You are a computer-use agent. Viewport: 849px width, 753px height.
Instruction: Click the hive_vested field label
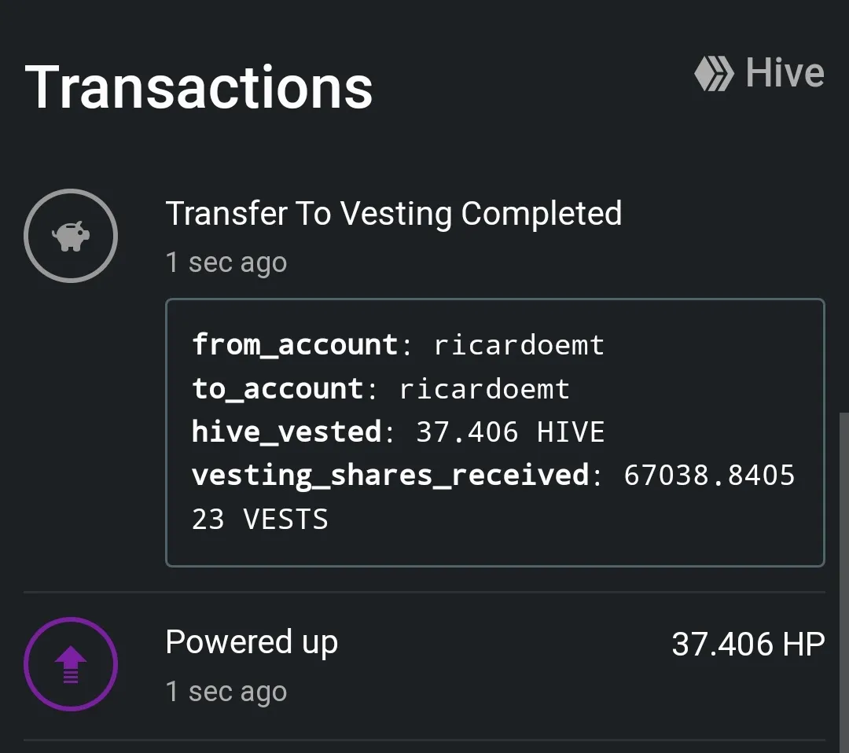point(287,432)
